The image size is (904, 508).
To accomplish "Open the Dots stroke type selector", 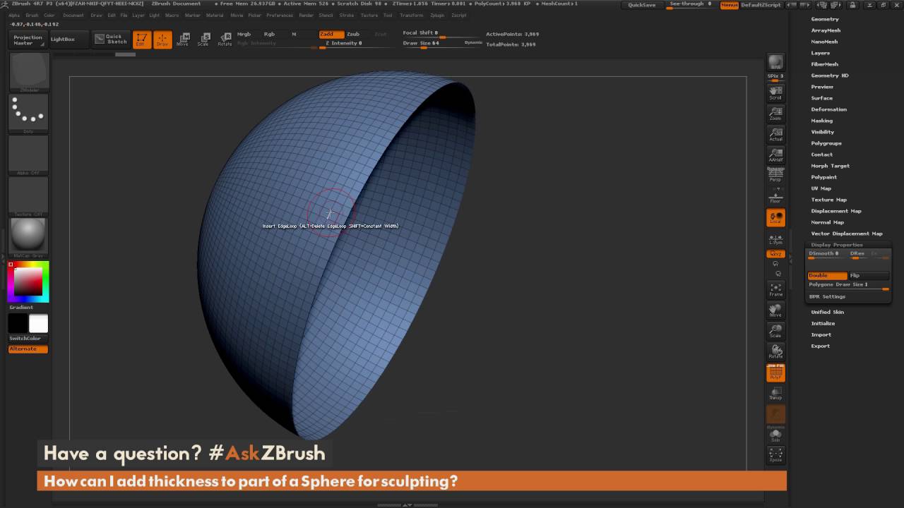I will pos(28,113).
